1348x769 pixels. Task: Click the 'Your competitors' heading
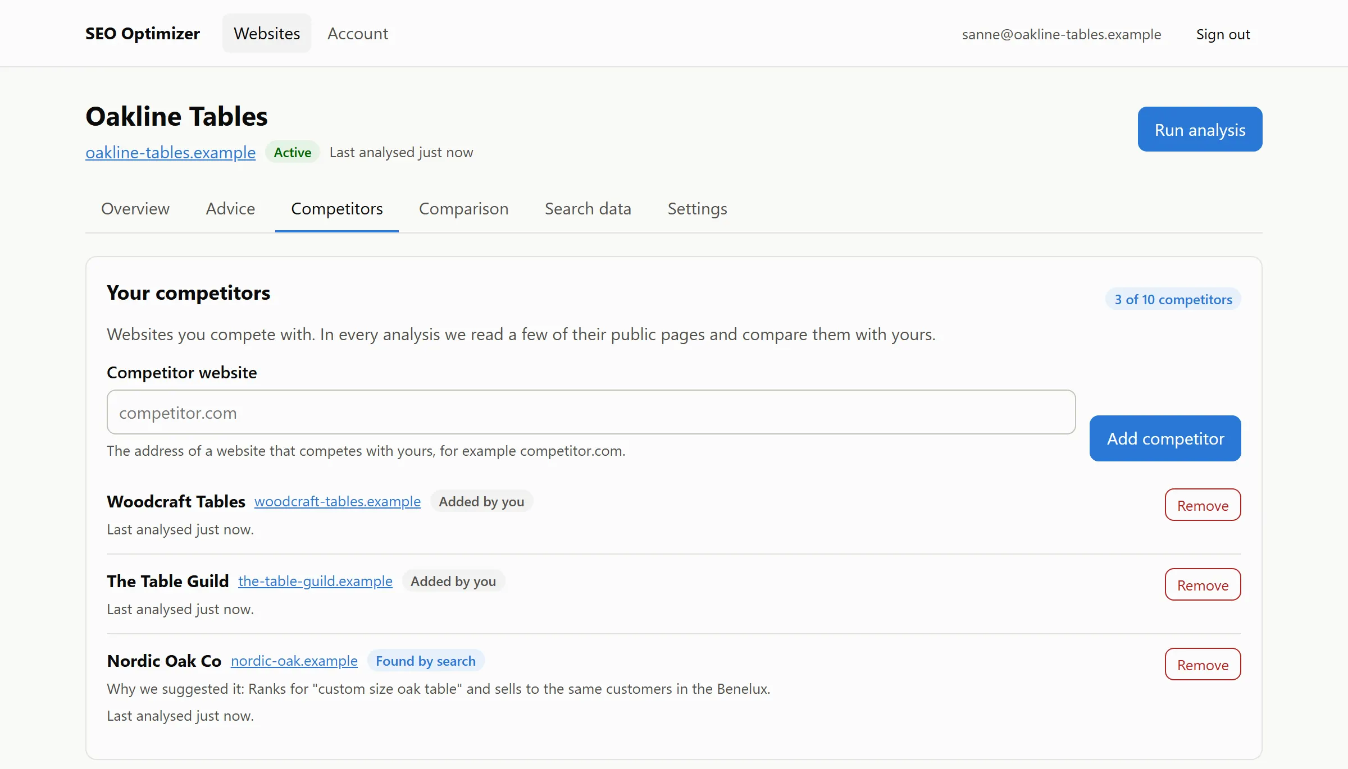point(189,293)
